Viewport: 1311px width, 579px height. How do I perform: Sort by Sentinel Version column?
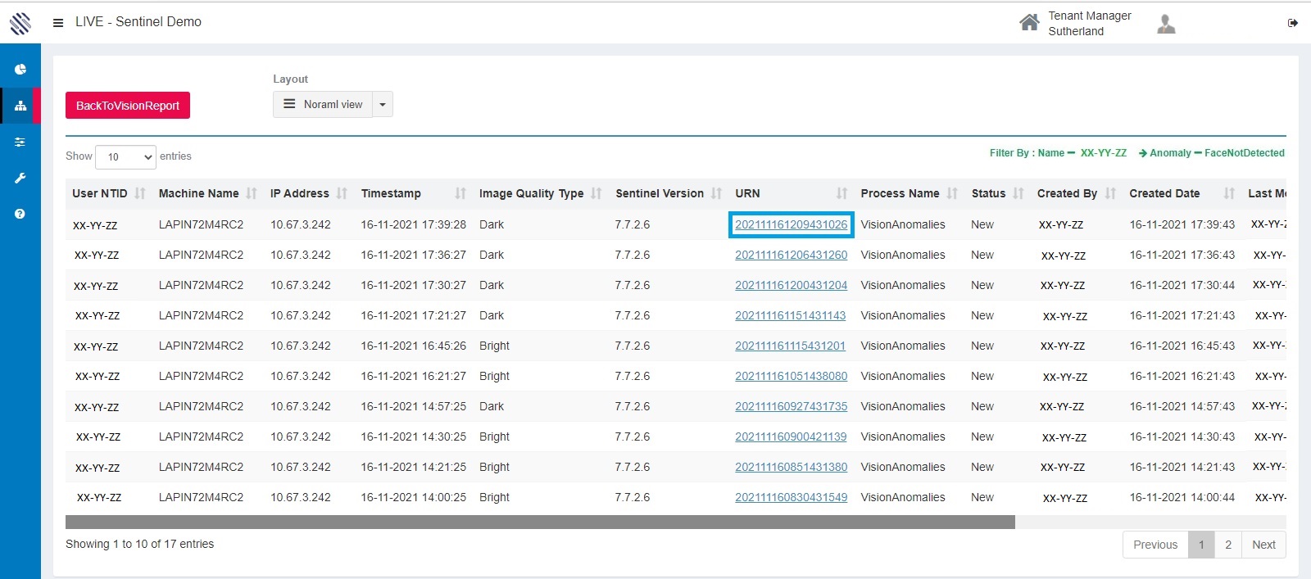660,194
